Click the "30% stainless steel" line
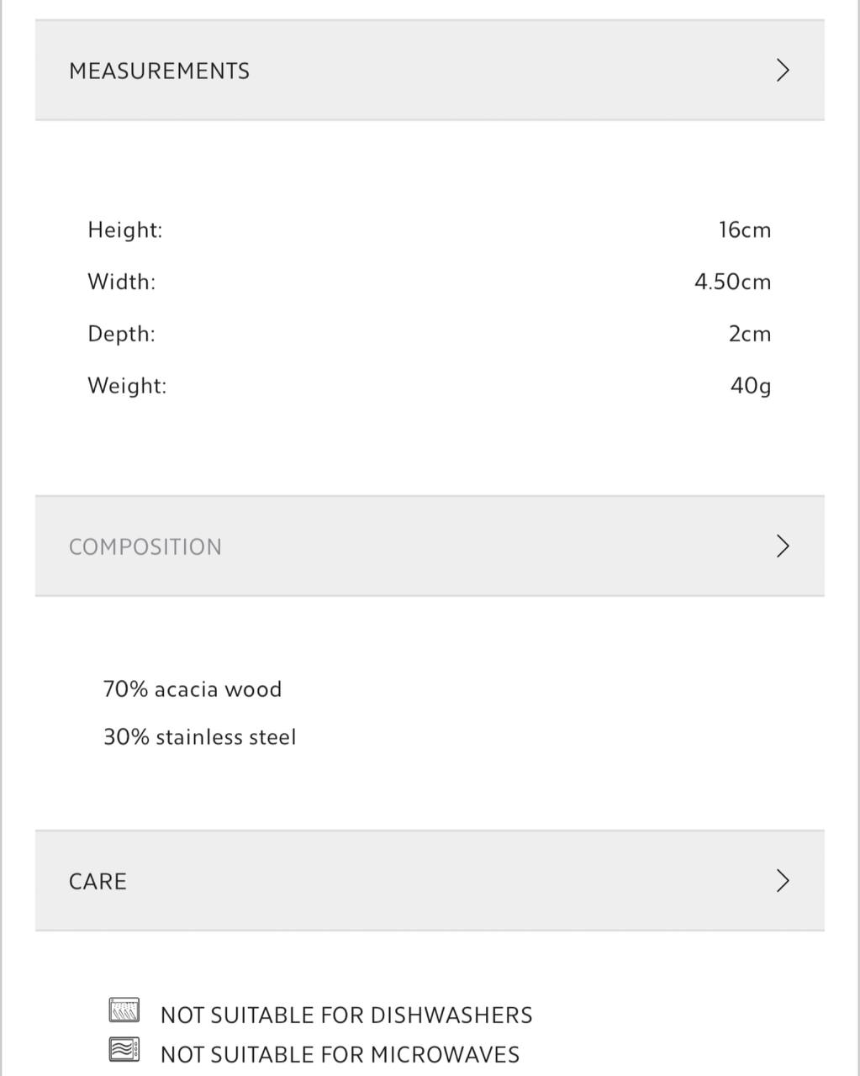This screenshot has height=1076, width=860. tap(200, 737)
